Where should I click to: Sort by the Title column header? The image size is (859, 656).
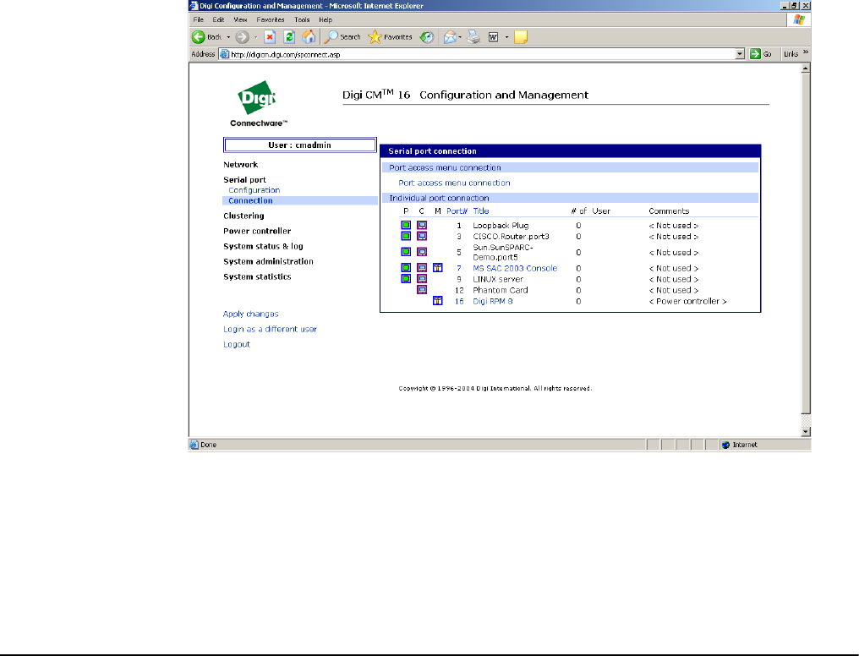tap(481, 210)
